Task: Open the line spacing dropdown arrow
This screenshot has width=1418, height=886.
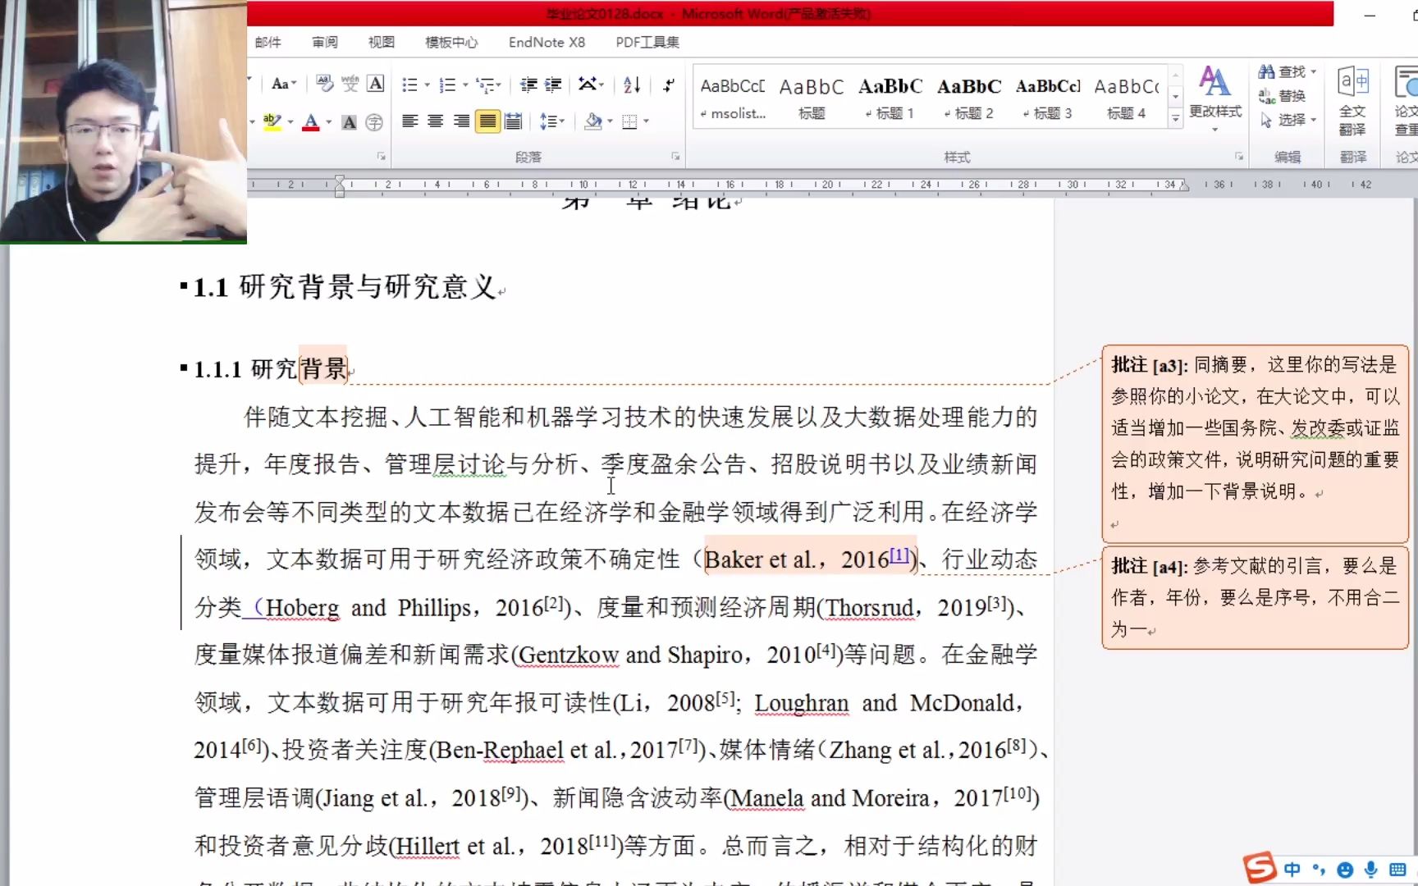Action: pos(563,121)
